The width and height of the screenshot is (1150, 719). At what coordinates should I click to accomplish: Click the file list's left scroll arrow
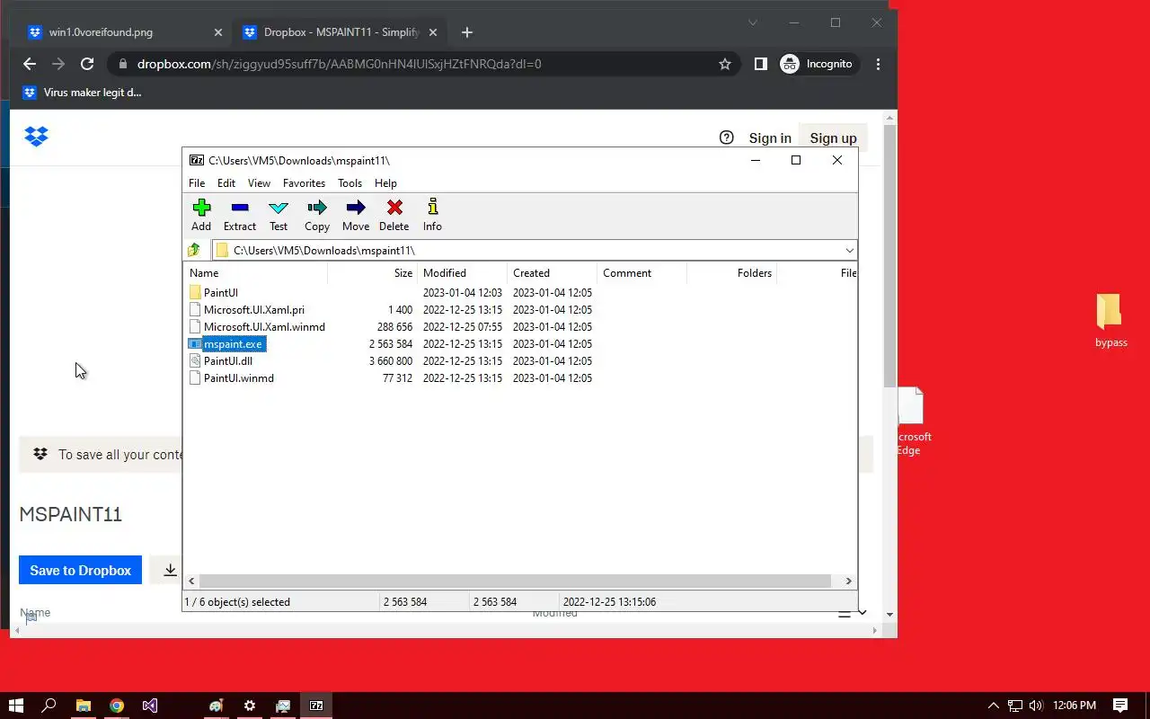tap(191, 581)
